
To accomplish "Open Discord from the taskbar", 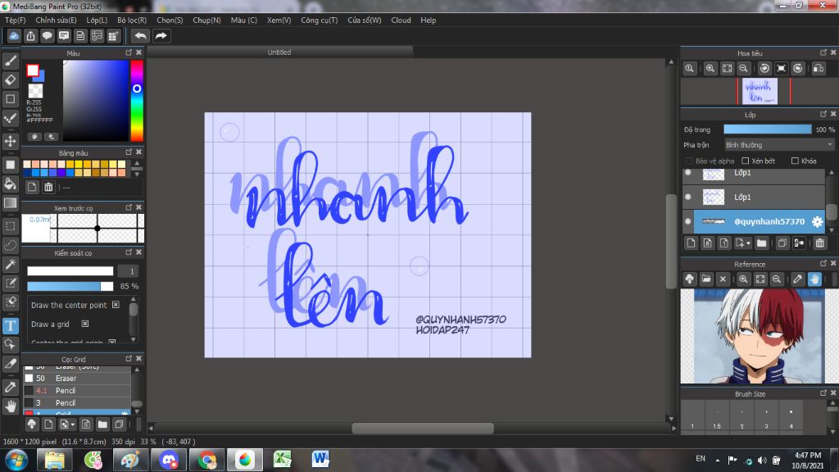I will (x=169, y=460).
